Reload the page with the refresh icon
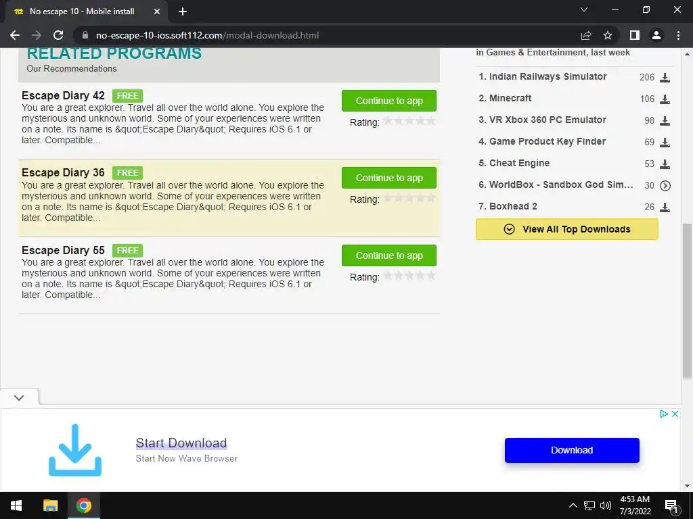This screenshot has width=693, height=519. pyautogui.click(x=58, y=35)
